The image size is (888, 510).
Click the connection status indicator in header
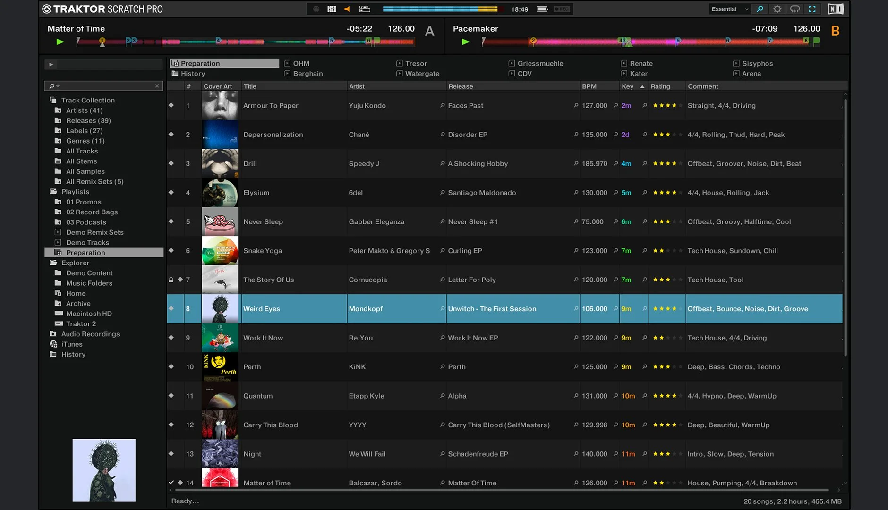[x=316, y=9]
